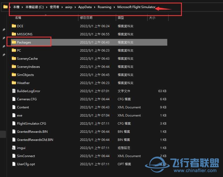Click 63 KB size of BuilderLogError

pyautogui.click(x=162, y=91)
